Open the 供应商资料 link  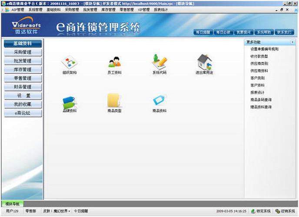click(x=259, y=71)
